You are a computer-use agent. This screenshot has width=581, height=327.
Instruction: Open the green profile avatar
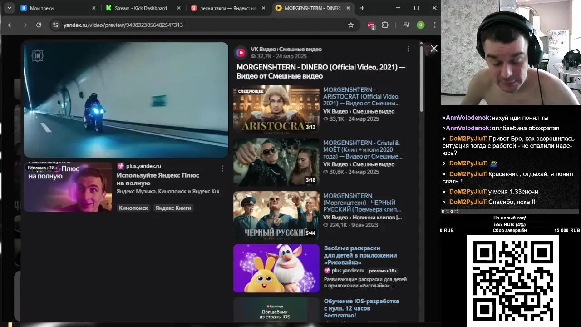[421, 25]
